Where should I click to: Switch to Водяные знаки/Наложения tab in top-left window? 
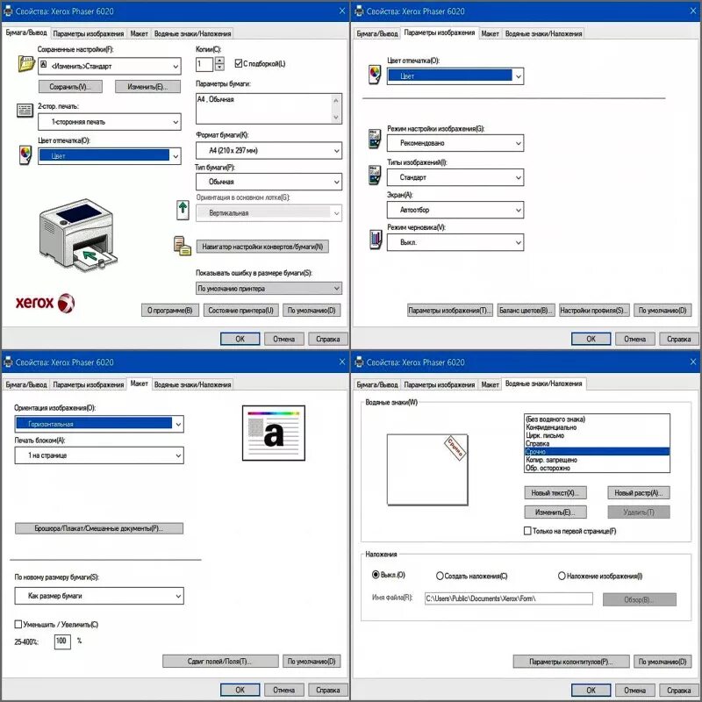click(192, 33)
